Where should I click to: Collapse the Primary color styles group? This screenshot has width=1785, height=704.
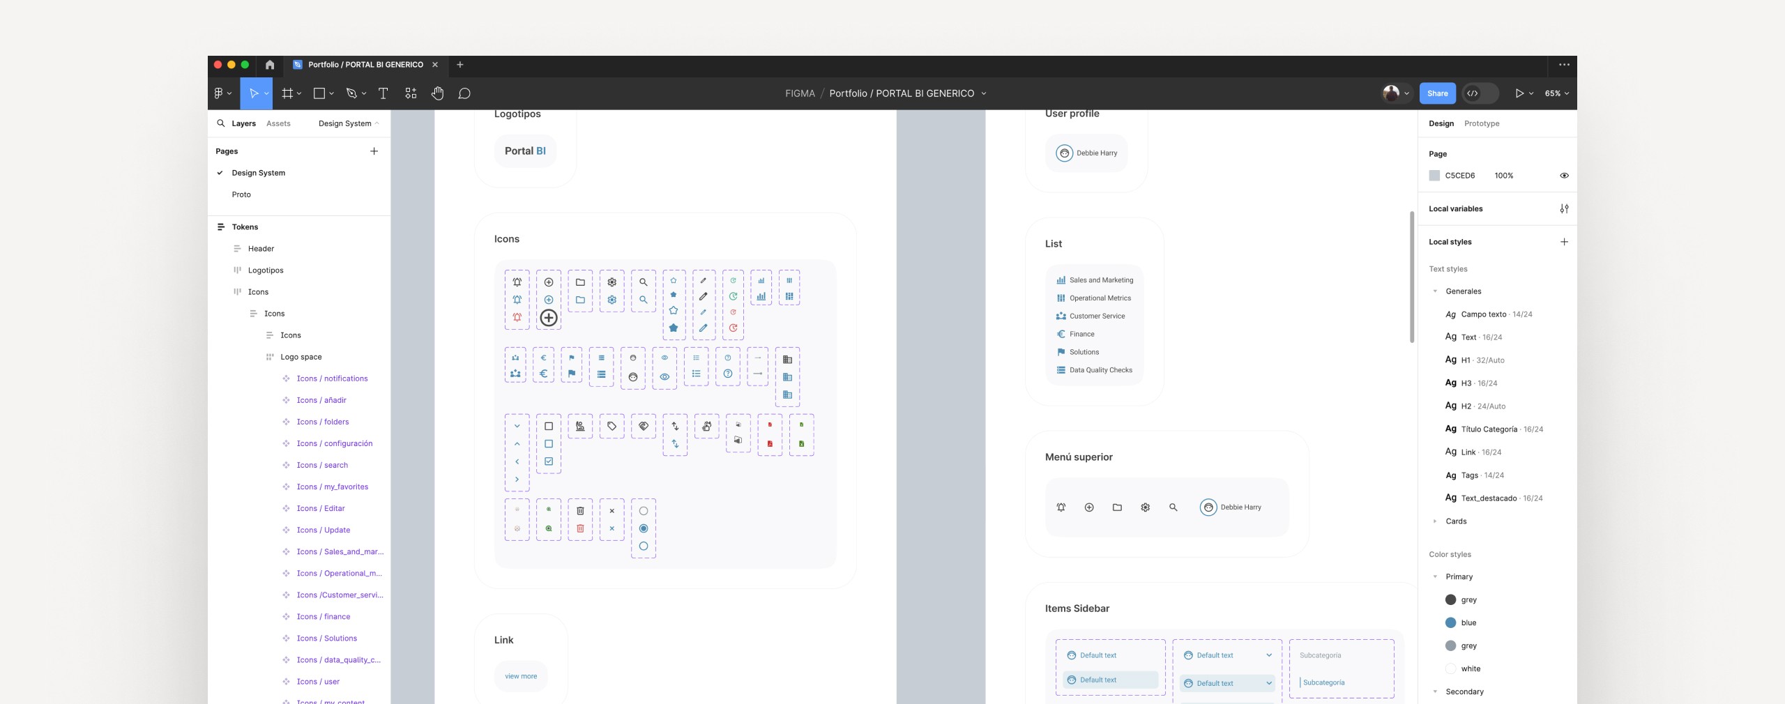(1435, 577)
